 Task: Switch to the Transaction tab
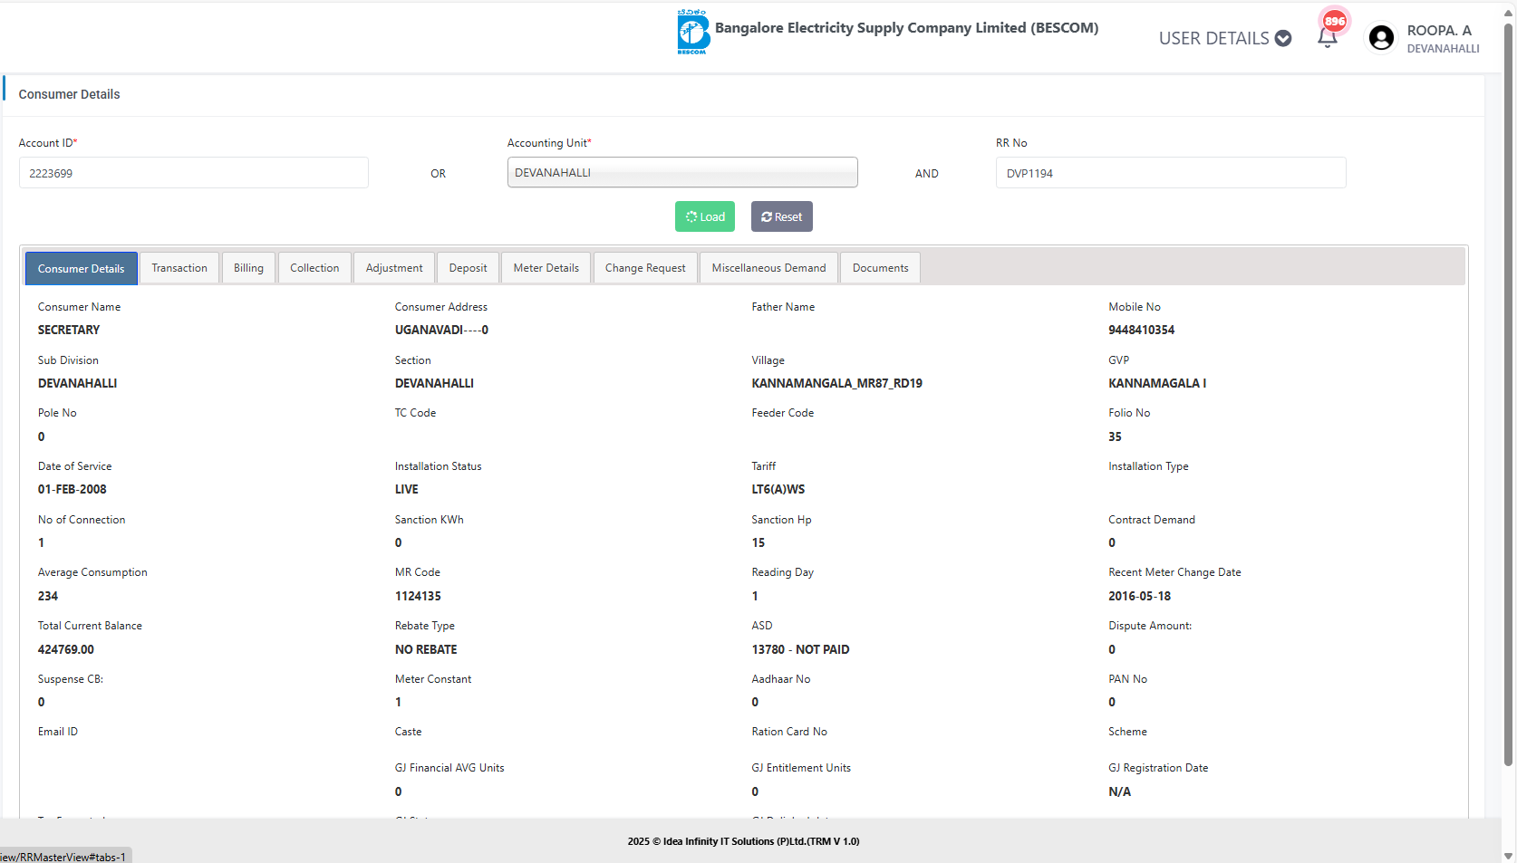click(x=179, y=268)
